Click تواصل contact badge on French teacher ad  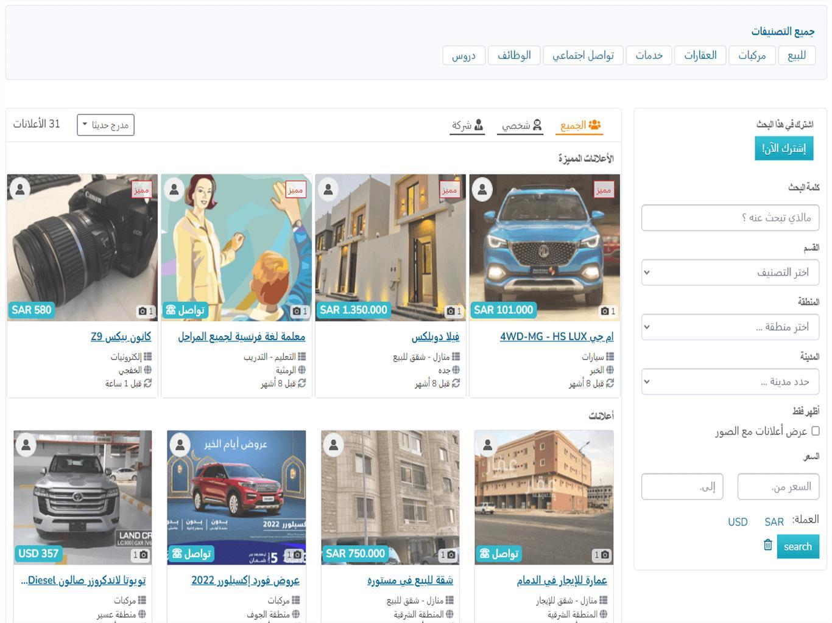coord(185,310)
